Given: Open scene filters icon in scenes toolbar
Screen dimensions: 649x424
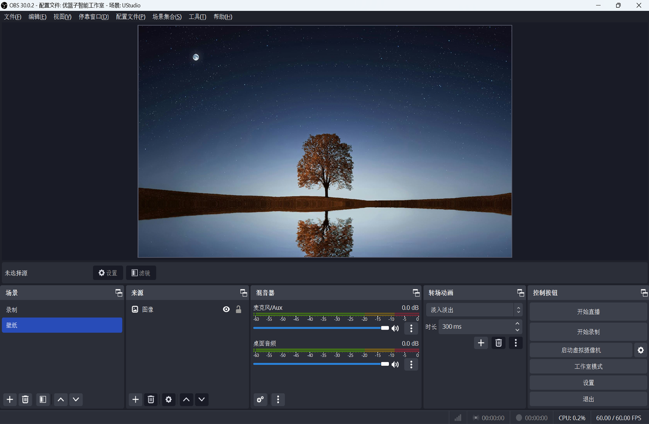Looking at the screenshot, I should [43, 399].
